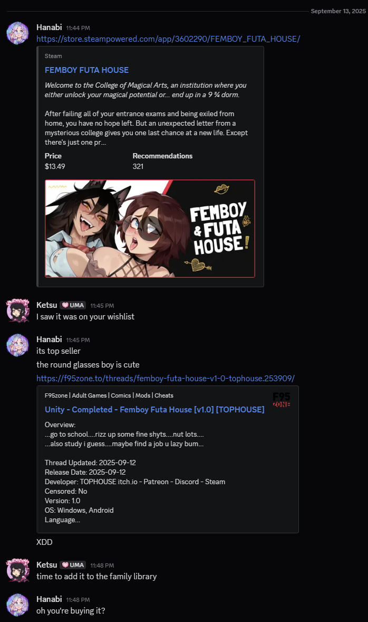Viewport: 368px width, 622px height.
Task: Click the 'F95zone | Adult Games | Comics' provider label
Action: [109, 395]
